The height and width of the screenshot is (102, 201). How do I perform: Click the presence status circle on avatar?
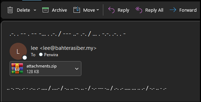[25, 58]
